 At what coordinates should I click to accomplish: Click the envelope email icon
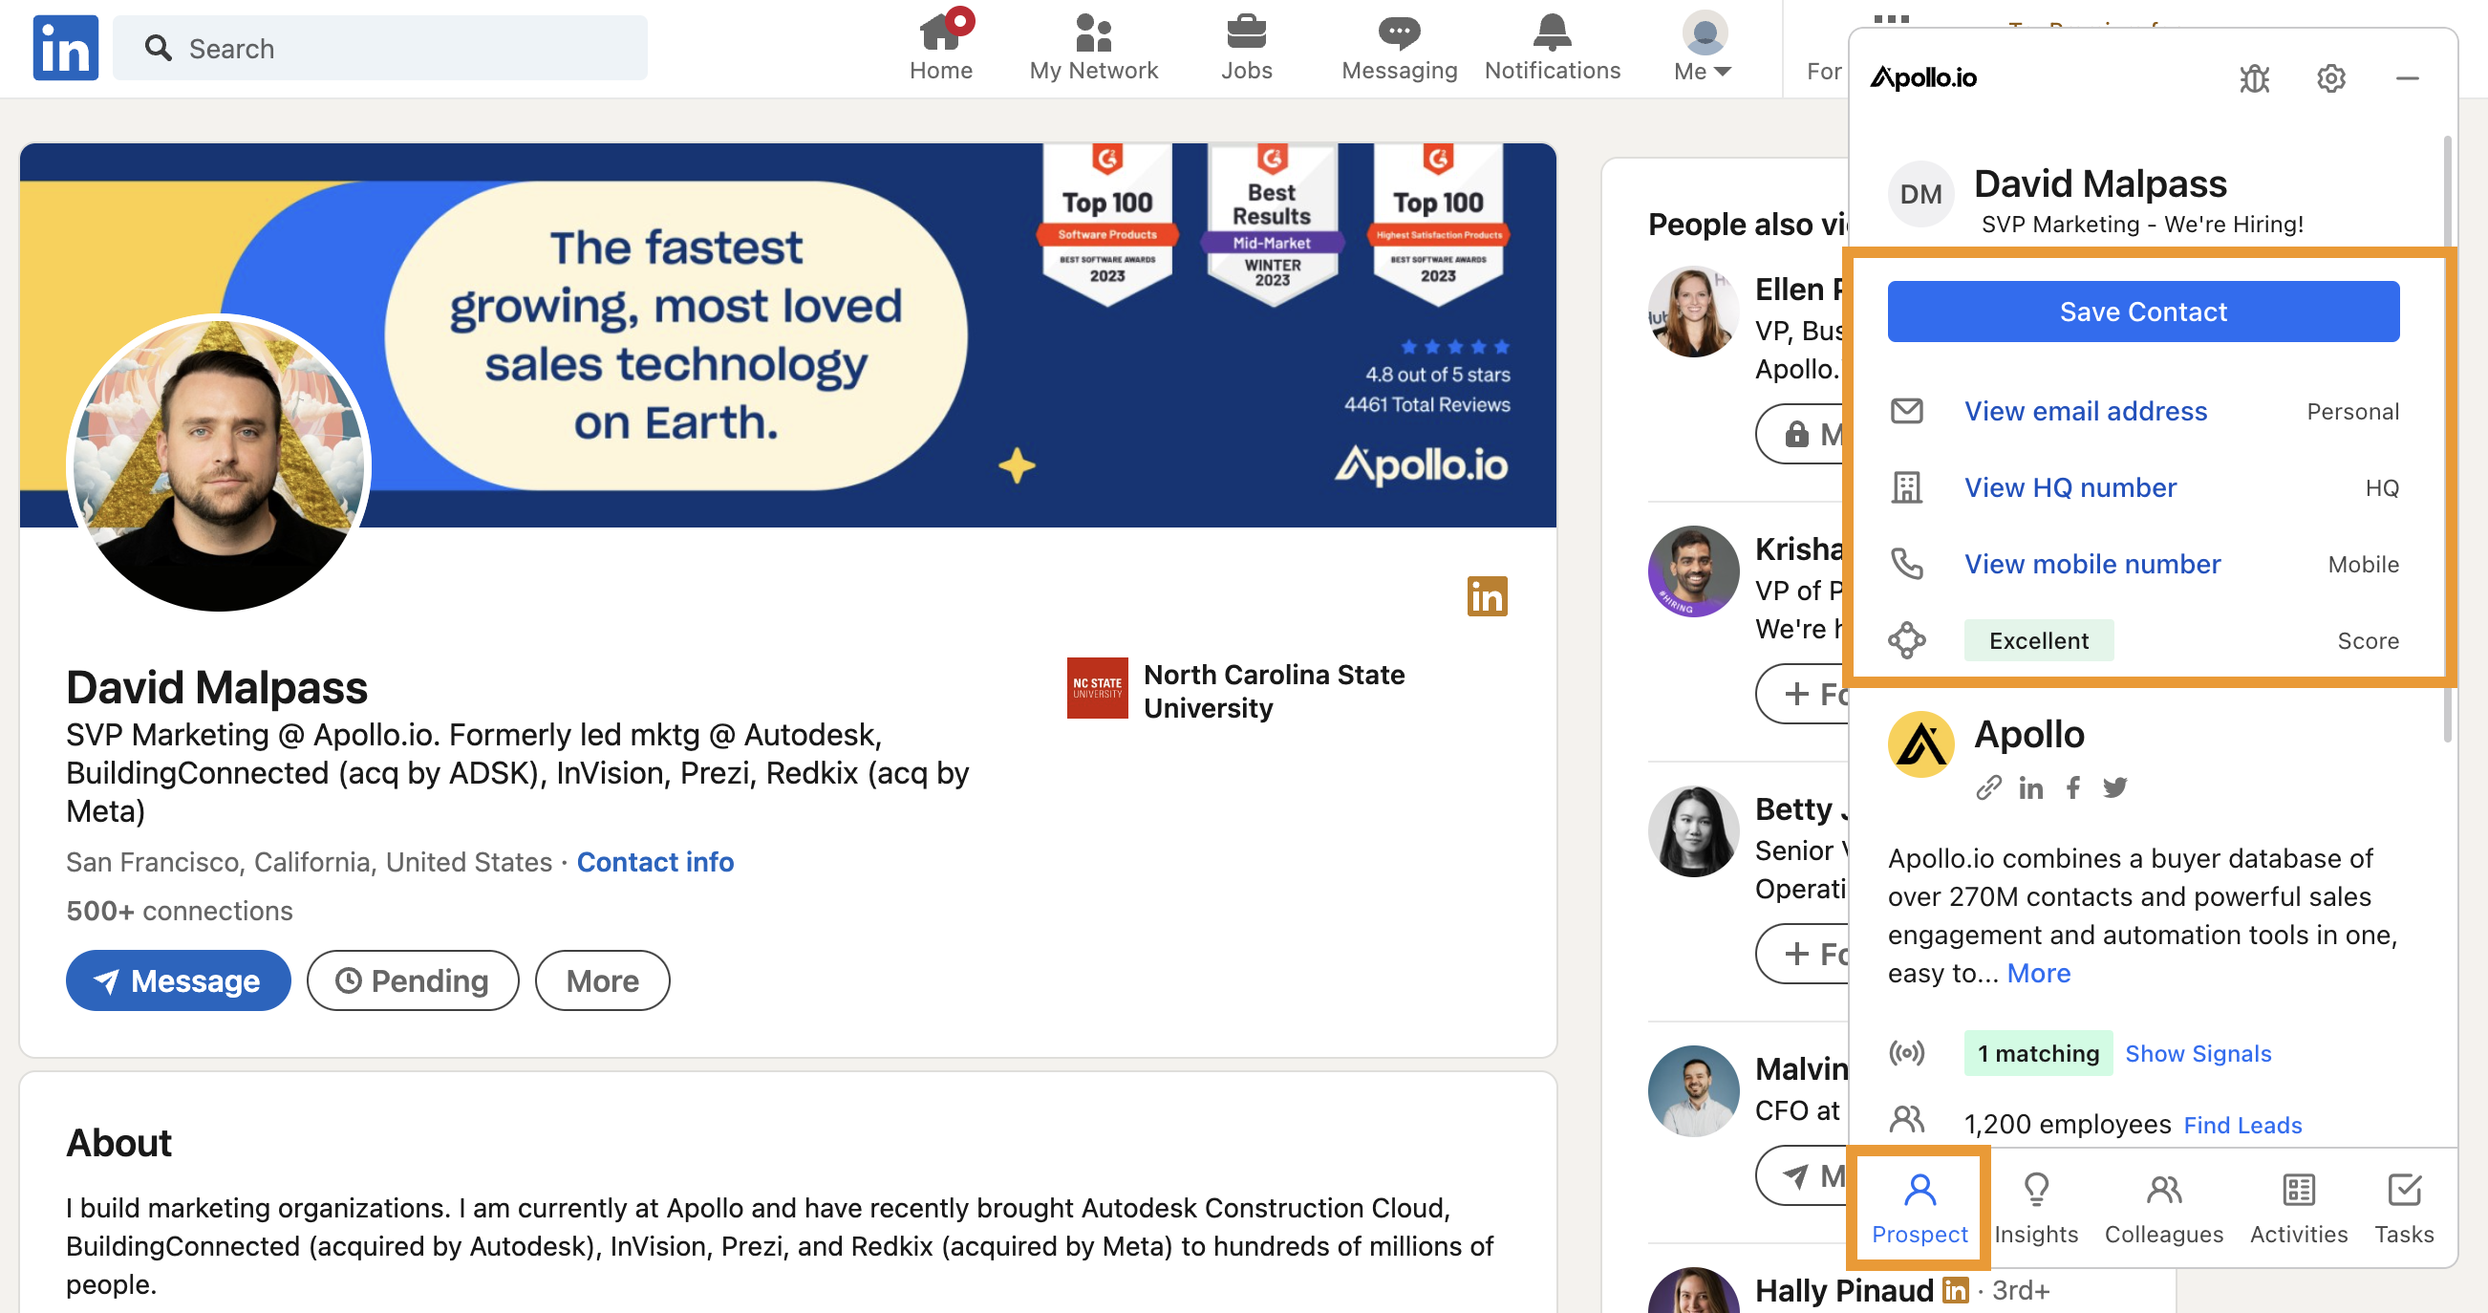coord(1905,411)
